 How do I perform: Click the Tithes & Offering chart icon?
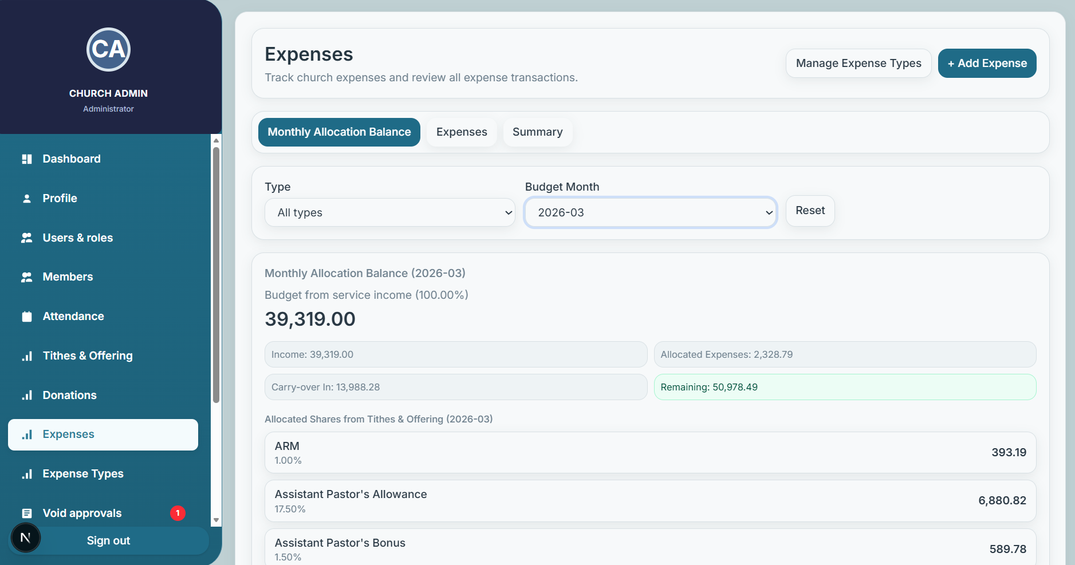tap(27, 356)
